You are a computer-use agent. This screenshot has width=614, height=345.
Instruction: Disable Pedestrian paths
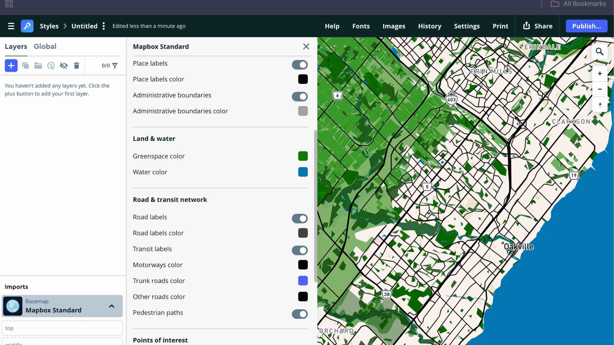click(299, 314)
